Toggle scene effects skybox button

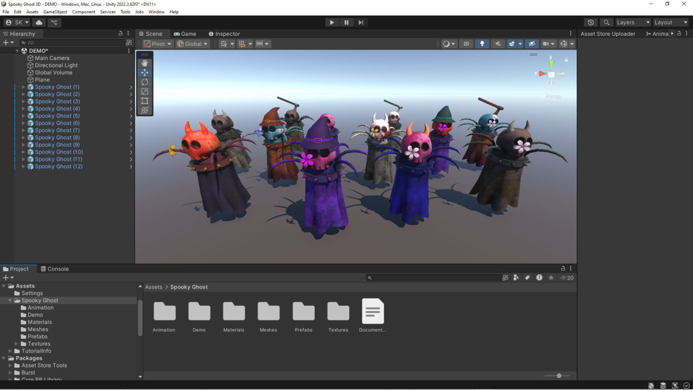click(511, 44)
